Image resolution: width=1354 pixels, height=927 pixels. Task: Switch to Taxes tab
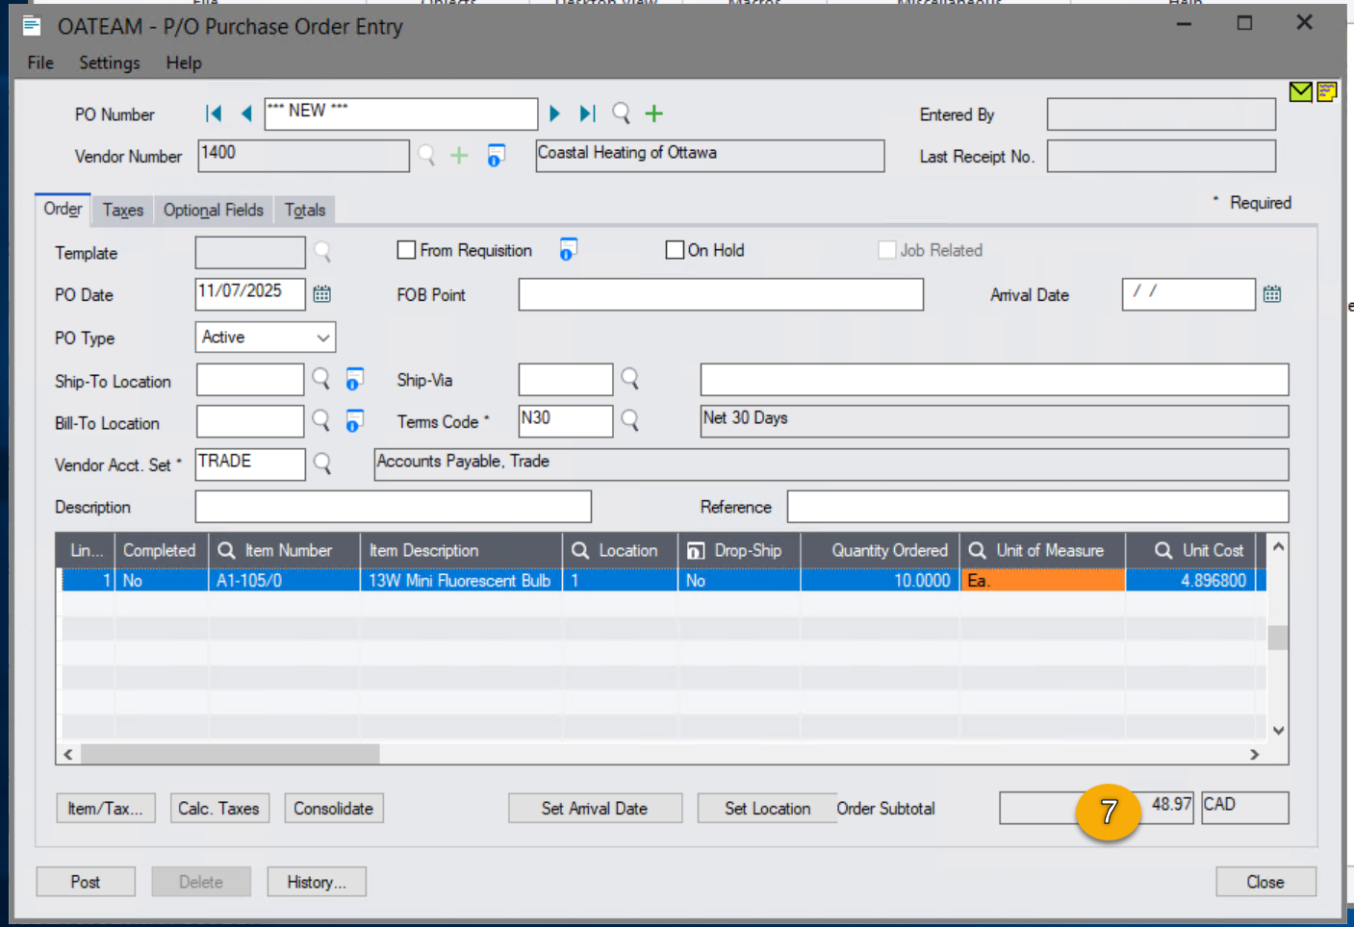(x=123, y=210)
